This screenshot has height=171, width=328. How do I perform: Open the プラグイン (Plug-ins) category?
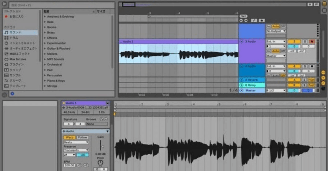(20, 65)
